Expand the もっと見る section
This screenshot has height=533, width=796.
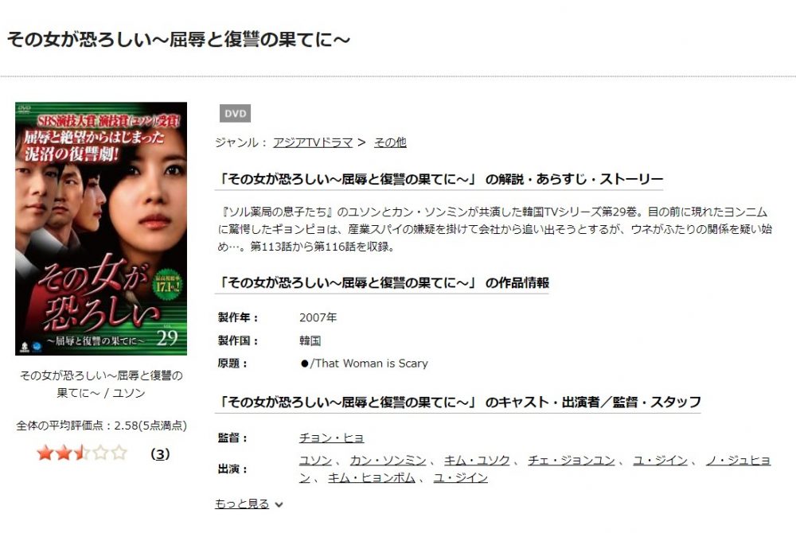pyautogui.click(x=242, y=504)
